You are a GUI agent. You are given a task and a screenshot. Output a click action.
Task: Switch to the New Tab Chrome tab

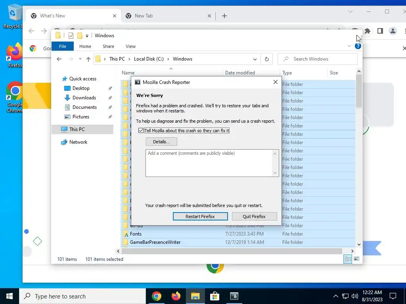pyautogui.click(x=168, y=16)
